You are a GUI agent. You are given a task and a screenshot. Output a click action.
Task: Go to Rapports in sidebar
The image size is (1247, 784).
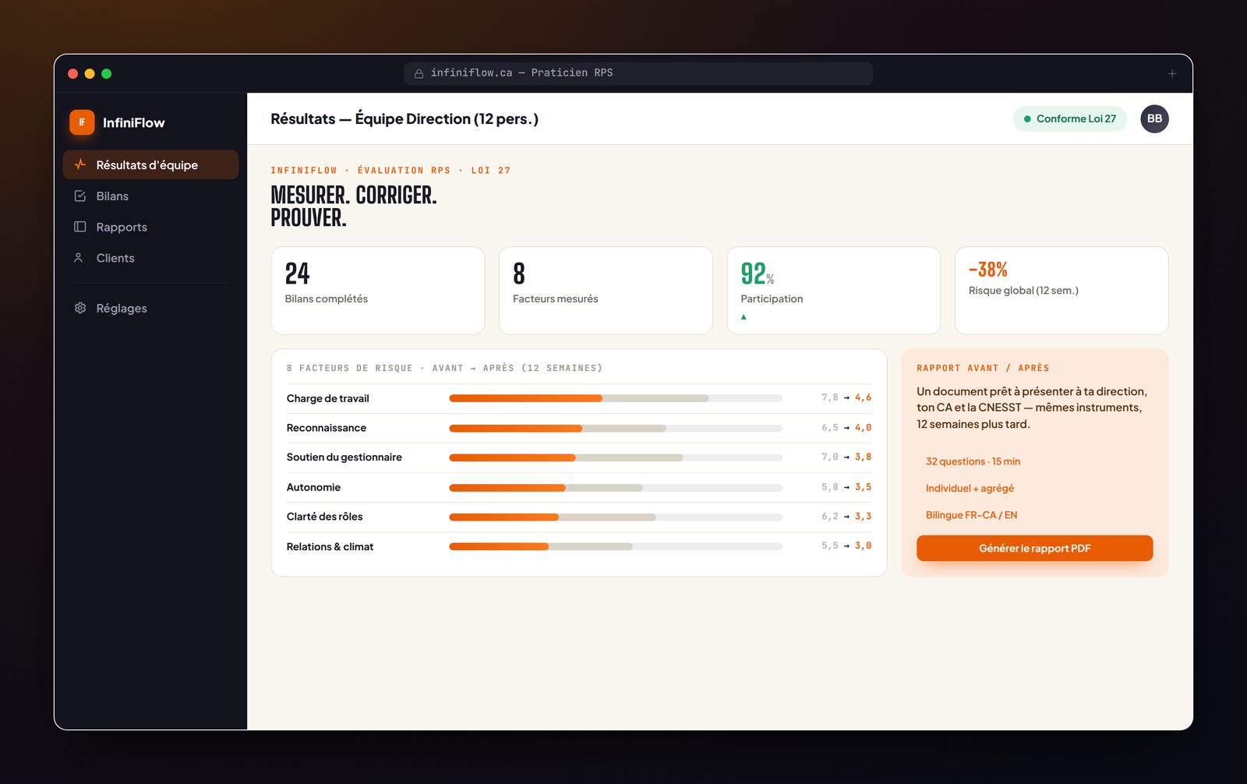pyautogui.click(x=150, y=227)
